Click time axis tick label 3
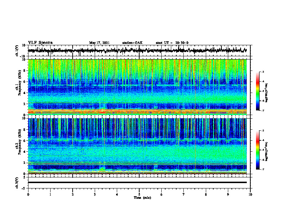 (95, 194)
